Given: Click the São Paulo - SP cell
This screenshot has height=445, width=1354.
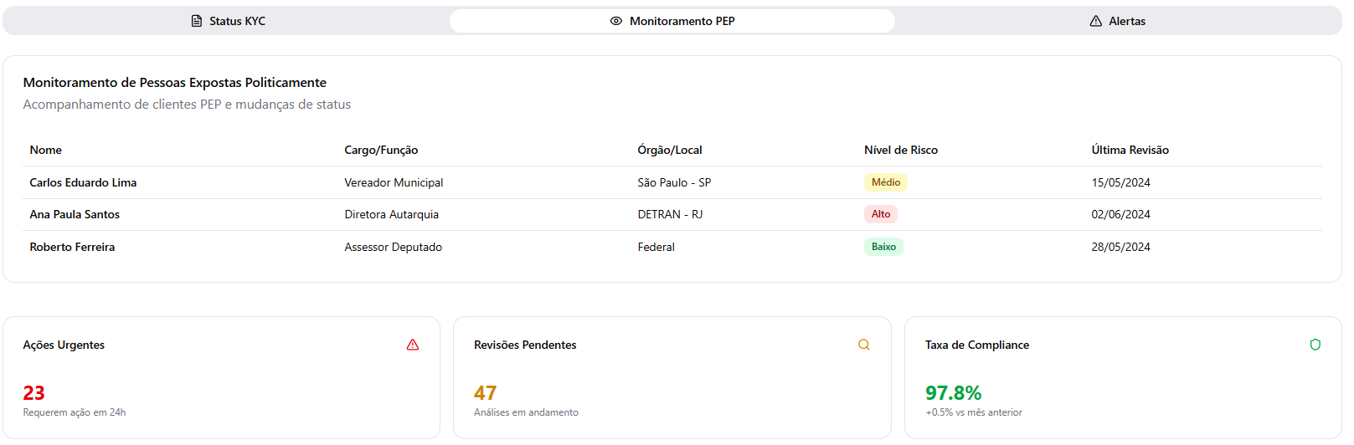Looking at the screenshot, I should coord(674,182).
